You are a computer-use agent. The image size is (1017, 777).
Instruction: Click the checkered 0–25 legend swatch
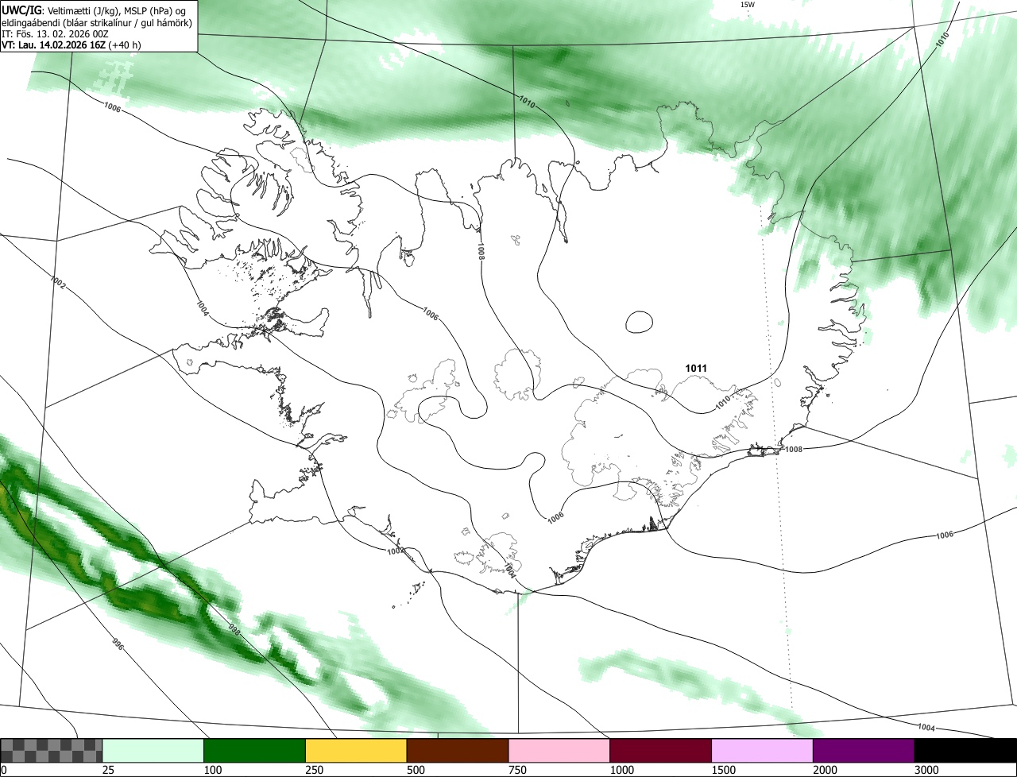tap(52, 751)
